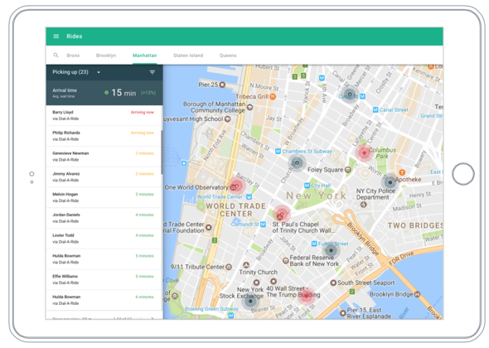
Task: Click the 40 Wall Street pin
Action: [x=274, y=281]
